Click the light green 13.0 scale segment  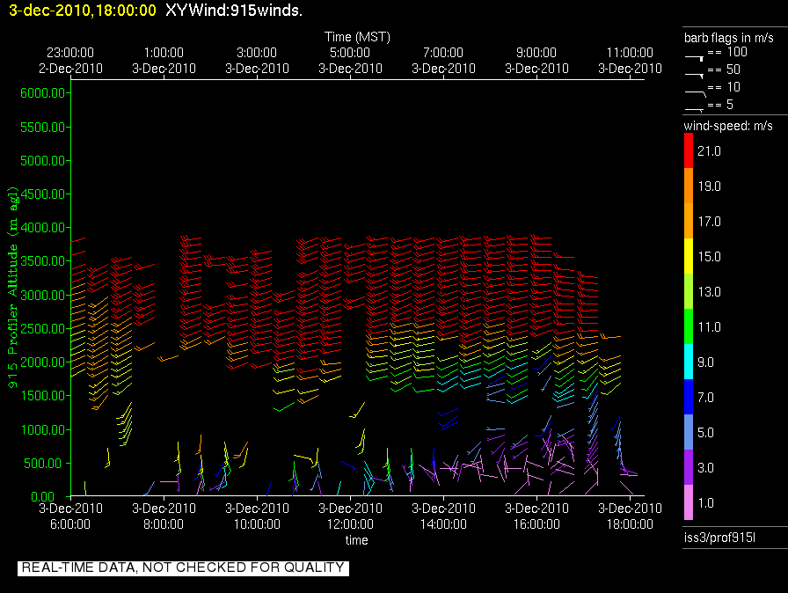point(689,291)
